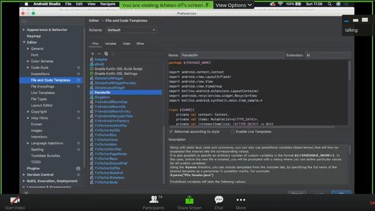The width and height of the screenshot is (375, 211).
Task: Select the YnFlutterStyle template
Action: pos(106,182)
